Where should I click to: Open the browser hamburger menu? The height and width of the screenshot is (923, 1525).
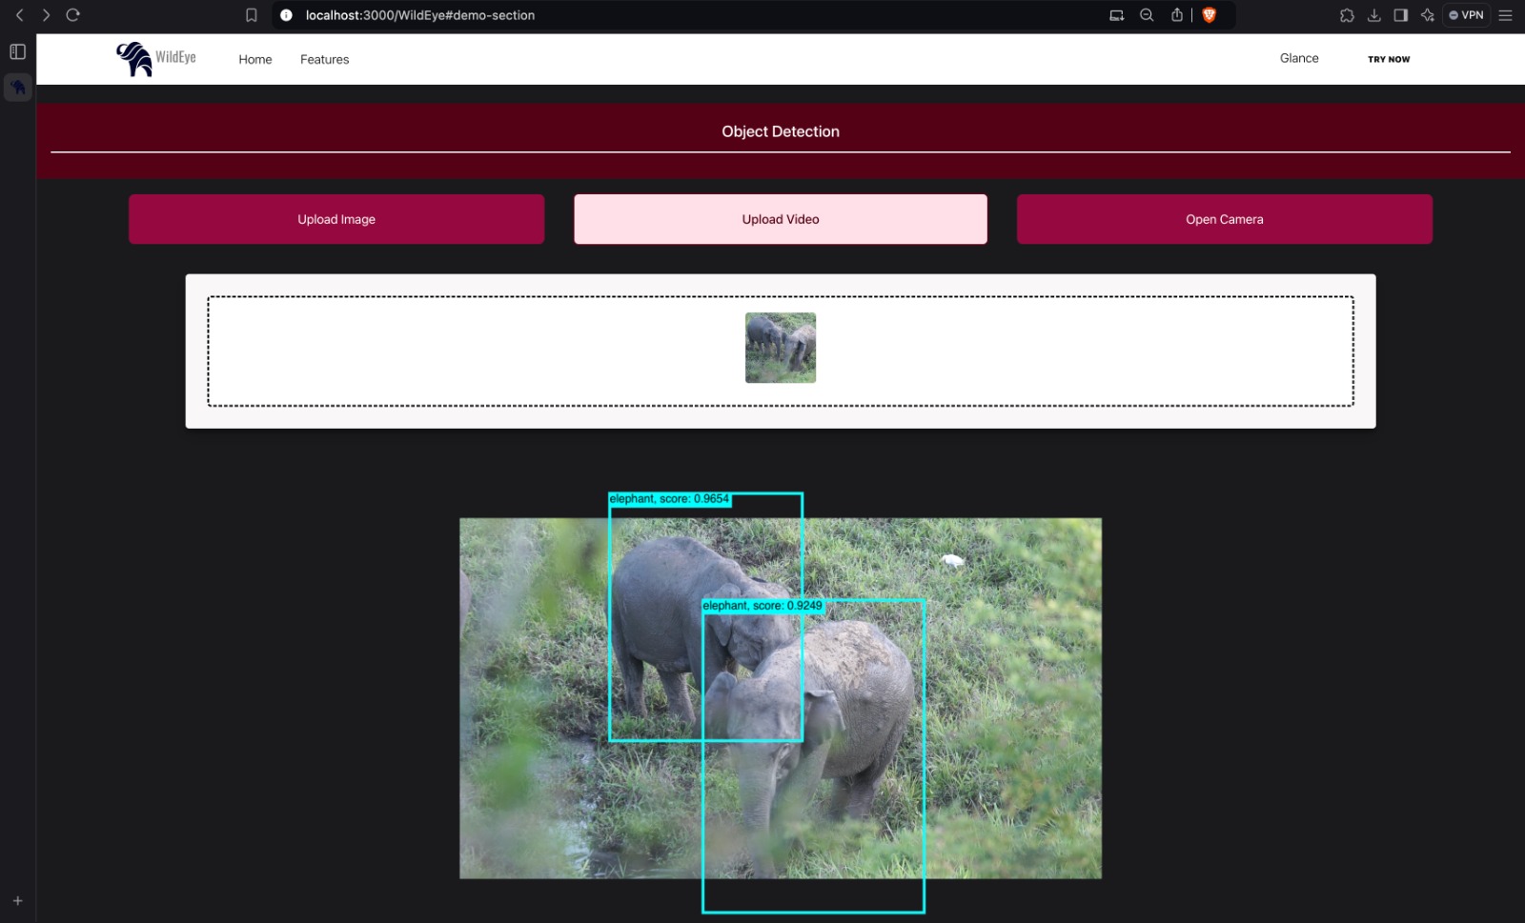(x=1505, y=15)
